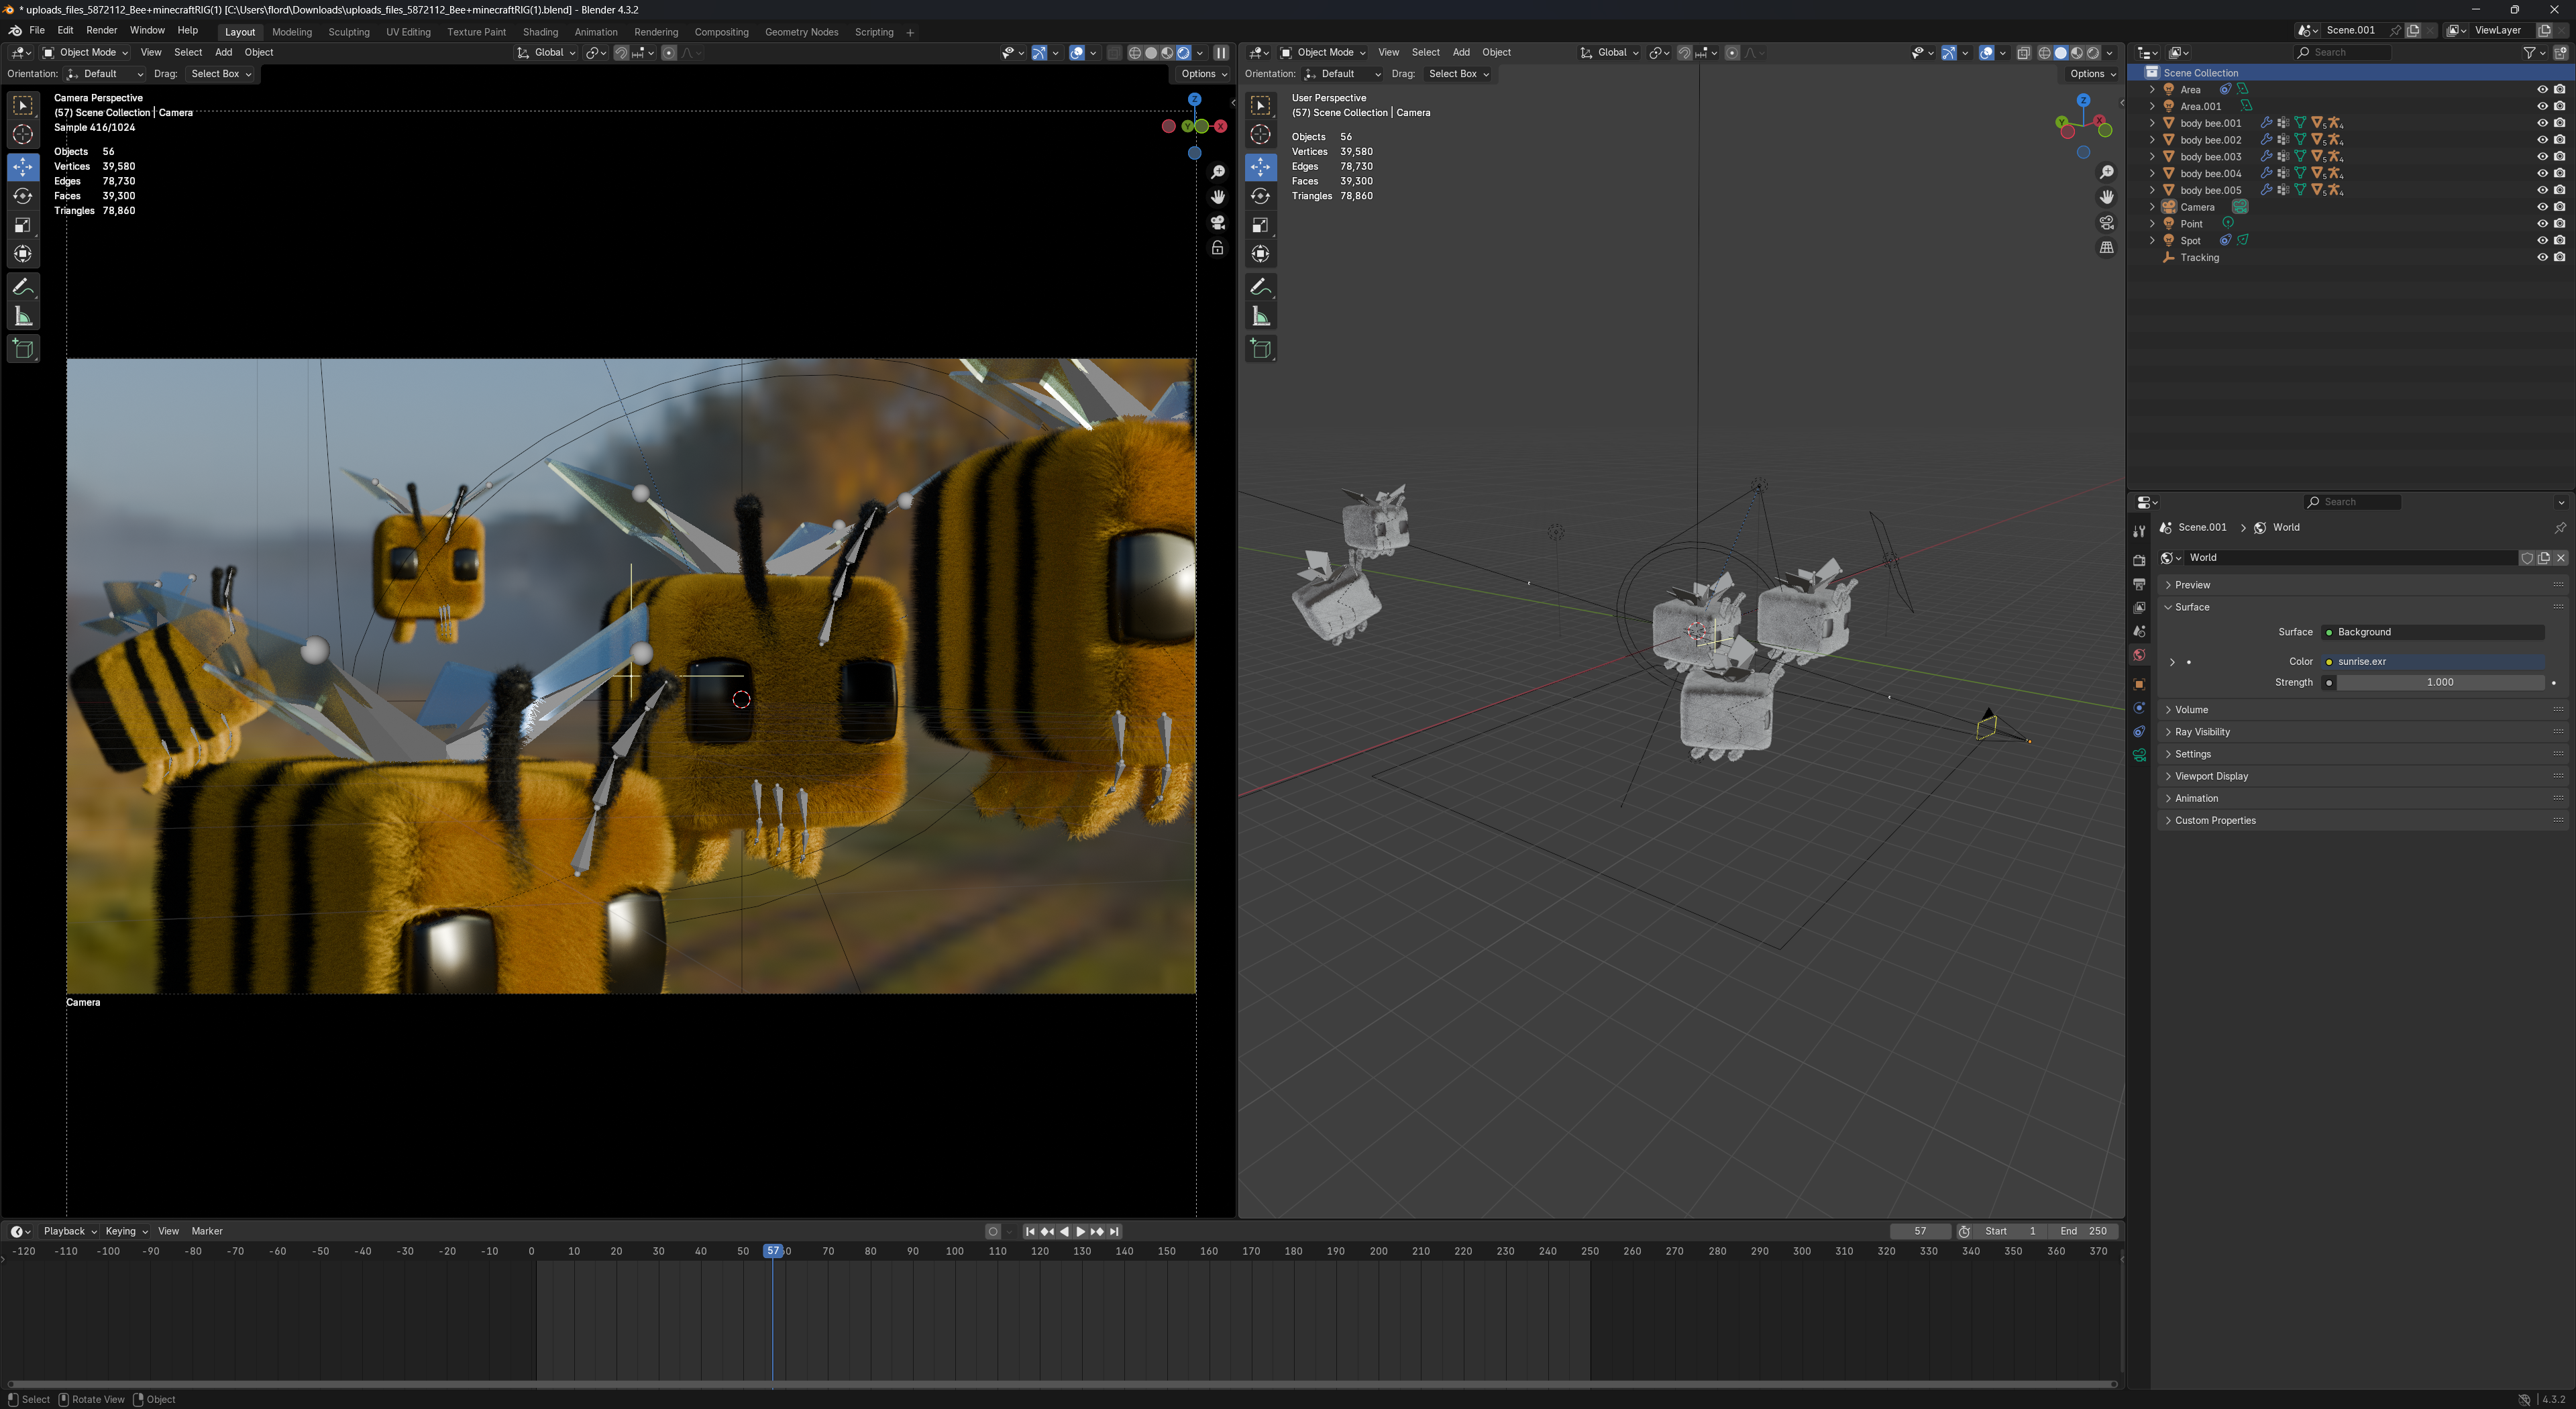2576x1409 pixels.
Task: Hide the Spot light in viewport
Action: pyautogui.click(x=2542, y=241)
